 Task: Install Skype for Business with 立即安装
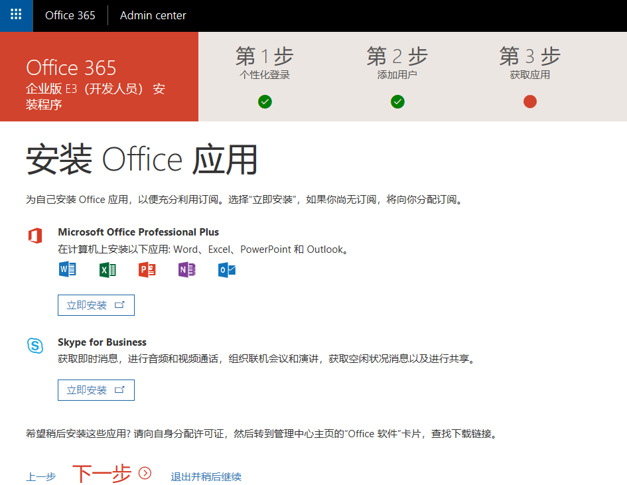96,390
